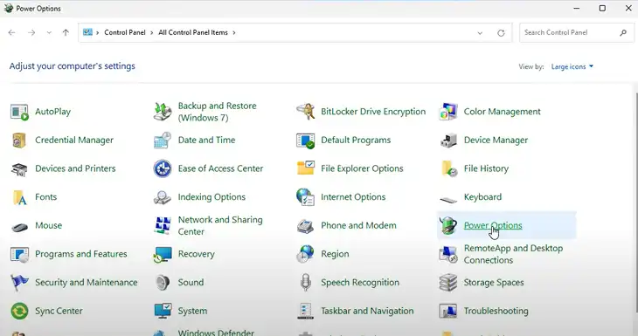The height and width of the screenshot is (336, 638).
Task: Open the Storage Spaces icon
Action: [448, 283]
